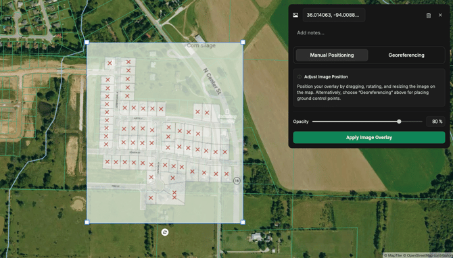Click the Adjust Image Position info icon
Viewport: 453px width, 258px height.
click(x=300, y=77)
